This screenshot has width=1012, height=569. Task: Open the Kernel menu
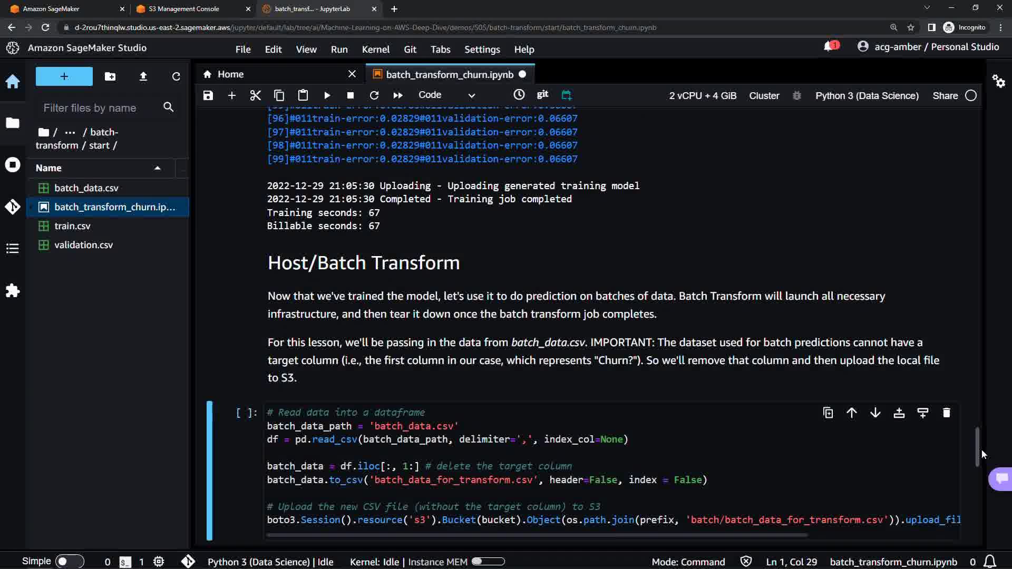tap(375, 49)
